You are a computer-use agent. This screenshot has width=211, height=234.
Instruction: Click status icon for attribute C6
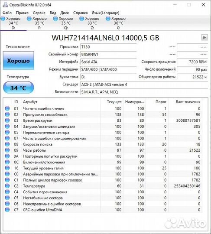click(7, 204)
